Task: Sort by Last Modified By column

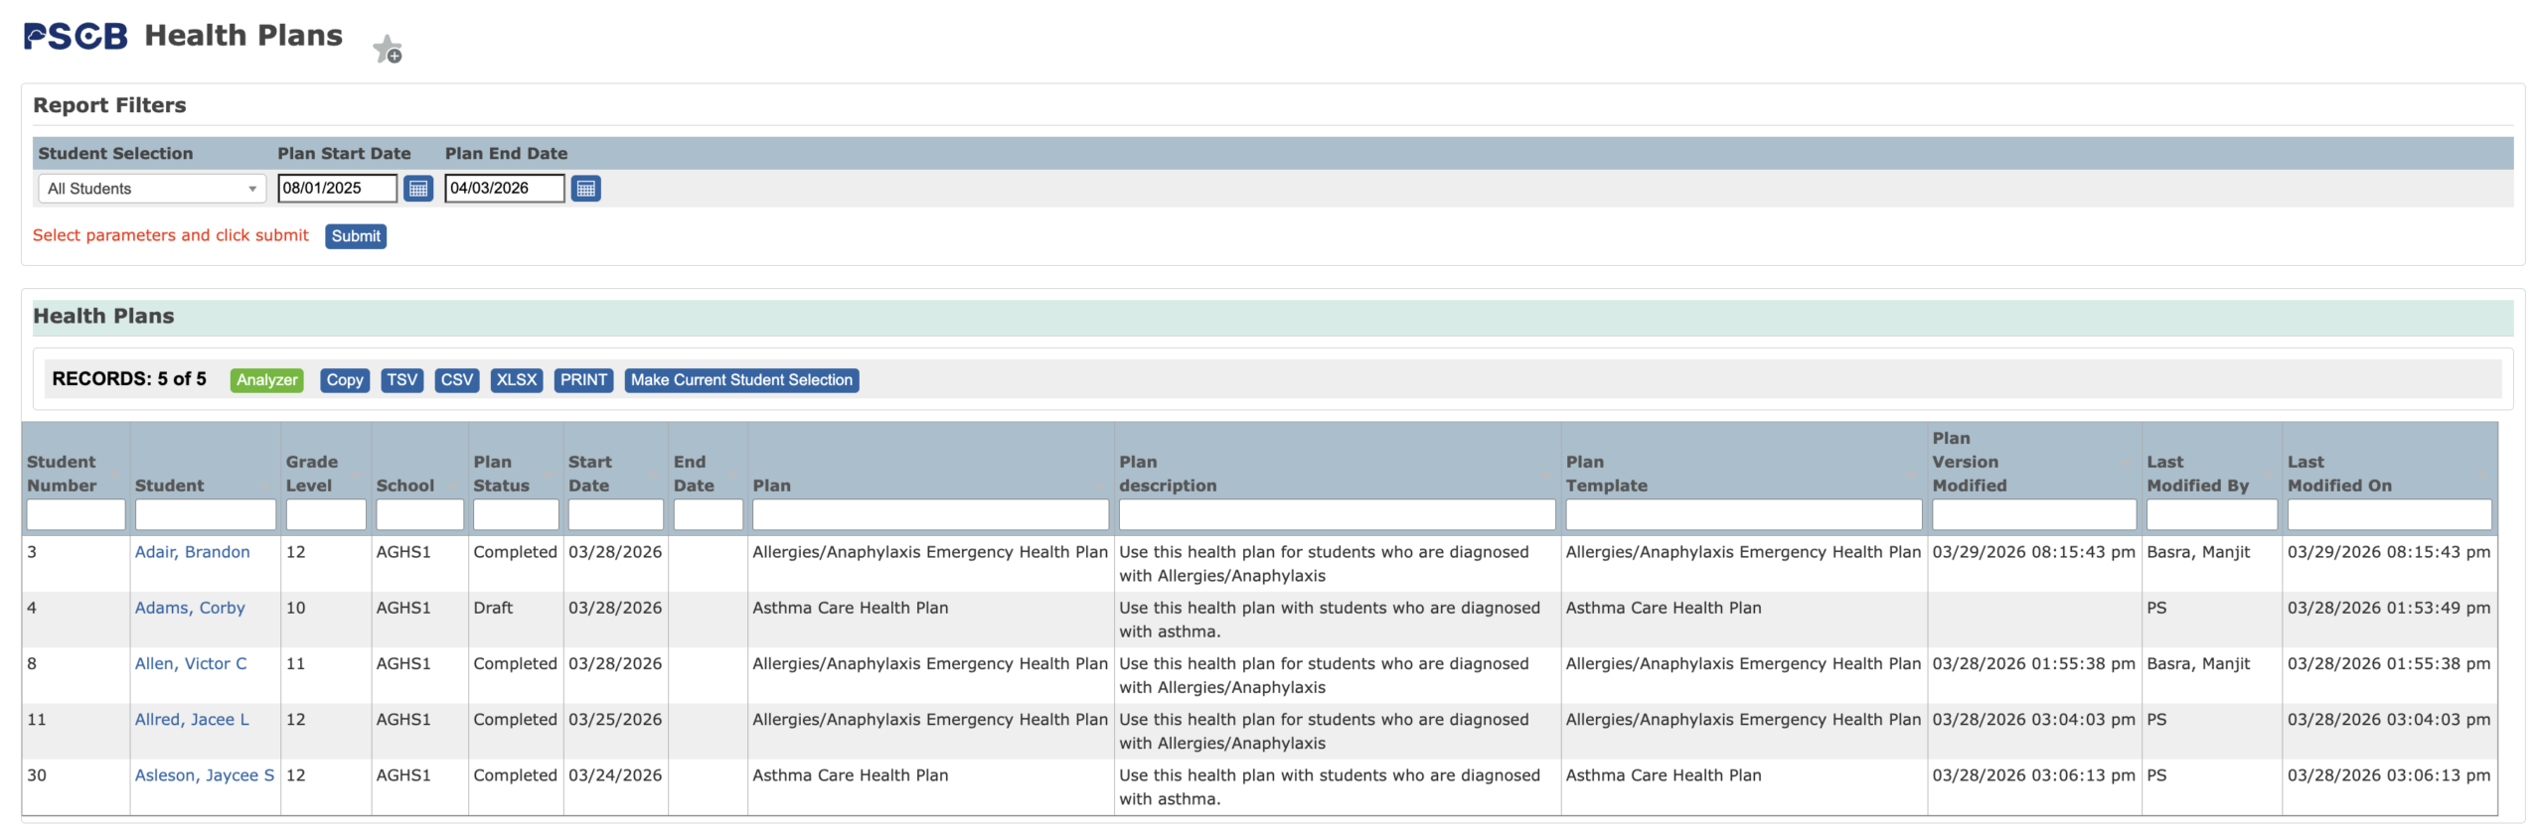Action: (2197, 474)
